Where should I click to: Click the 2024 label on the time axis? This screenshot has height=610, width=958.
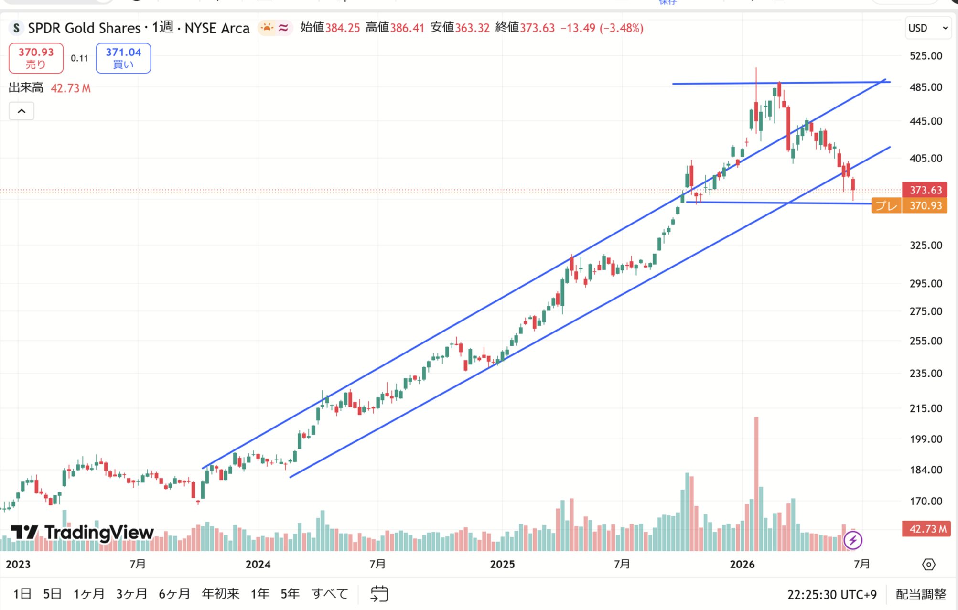258,565
